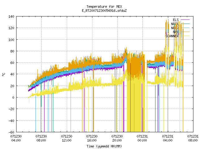Pick the yellow SCANNER legend line sample
This screenshot has height=149, width=199.
pyautogui.click(x=185, y=36)
